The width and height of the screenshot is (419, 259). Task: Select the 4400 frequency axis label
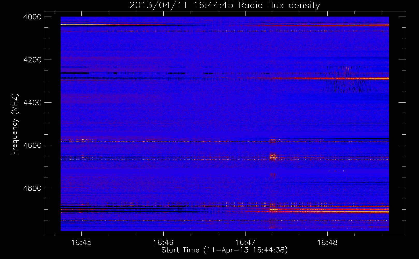pos(32,103)
